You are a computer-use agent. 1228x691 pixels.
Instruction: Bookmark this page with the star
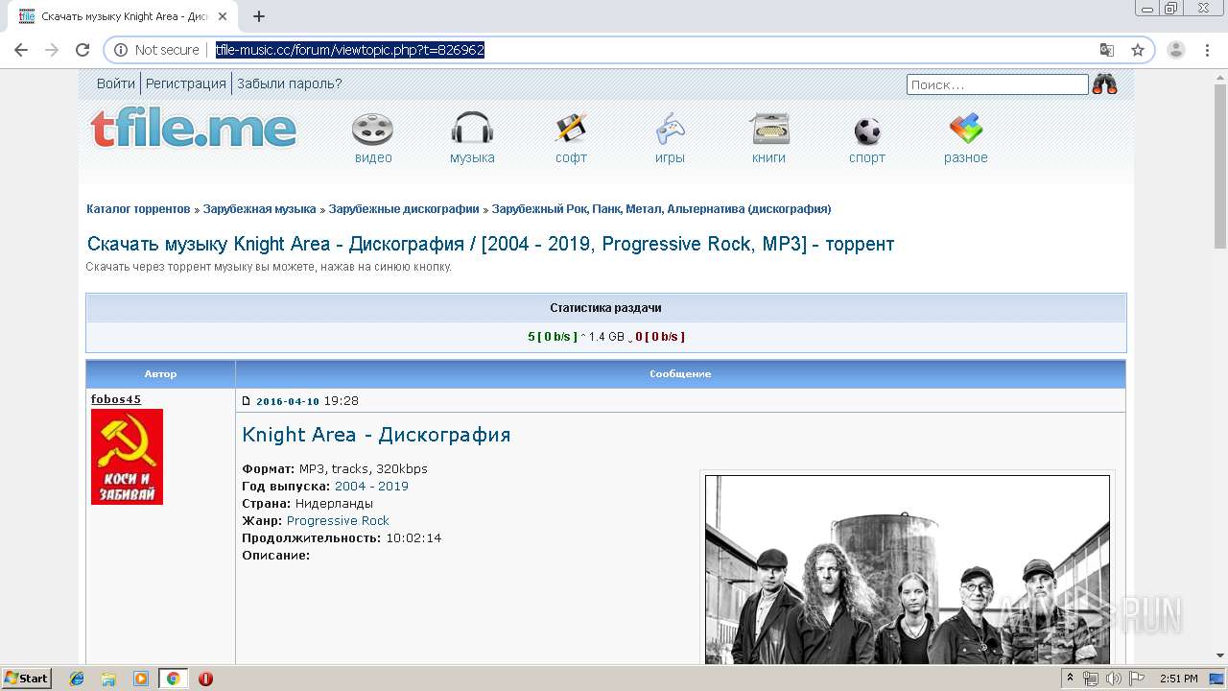[x=1138, y=50]
